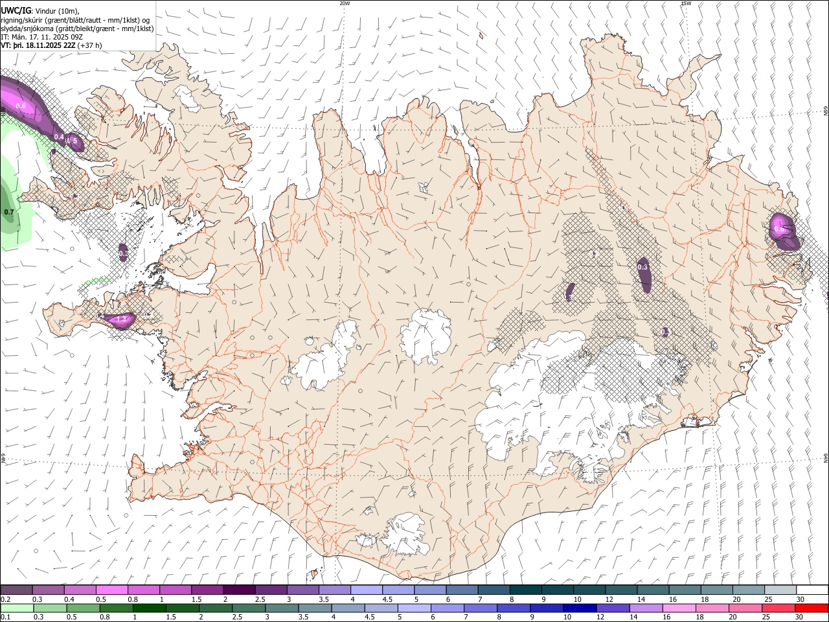Click pale grey top-row swatch labeled 25
This screenshot has width=829, height=622.
(780, 590)
